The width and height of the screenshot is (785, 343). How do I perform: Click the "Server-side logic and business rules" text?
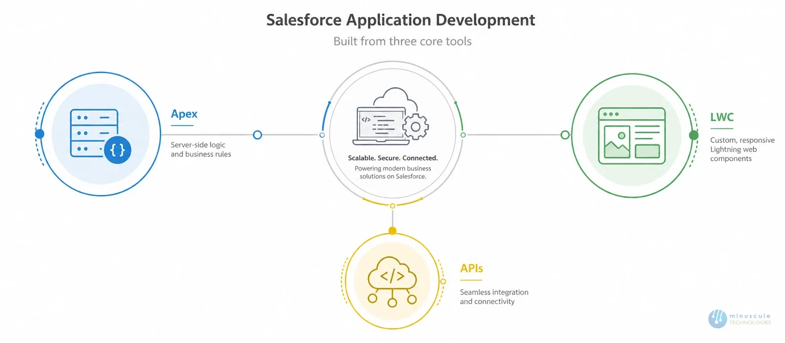201,150
